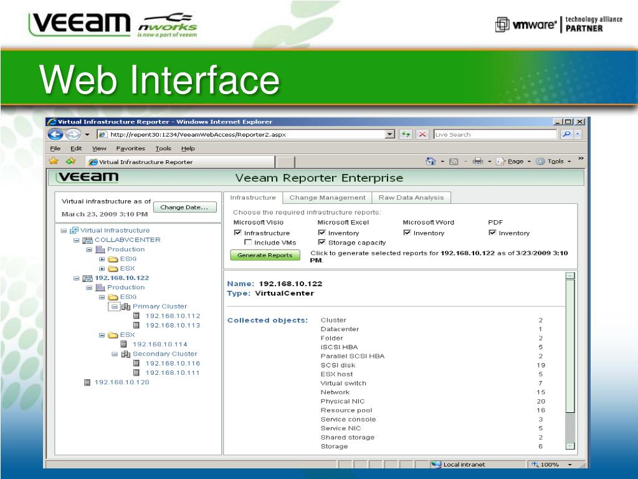This screenshot has width=638, height=479.
Task: Enable the Include VMs checkbox
Action: coord(248,242)
